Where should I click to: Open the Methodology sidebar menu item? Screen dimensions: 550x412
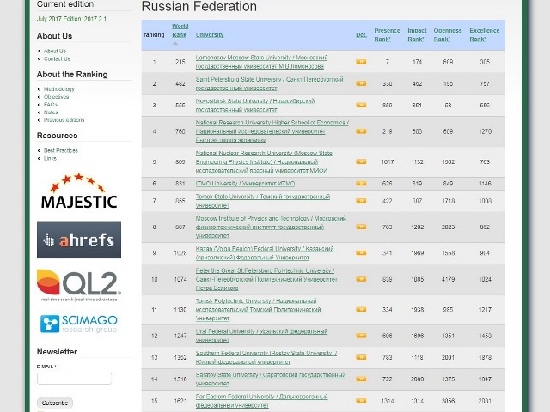point(59,89)
